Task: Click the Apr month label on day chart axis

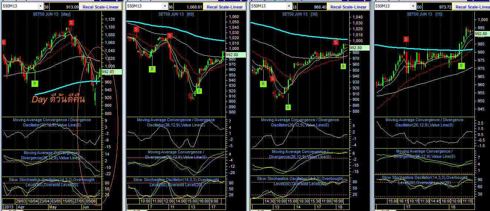Action: coord(22,208)
